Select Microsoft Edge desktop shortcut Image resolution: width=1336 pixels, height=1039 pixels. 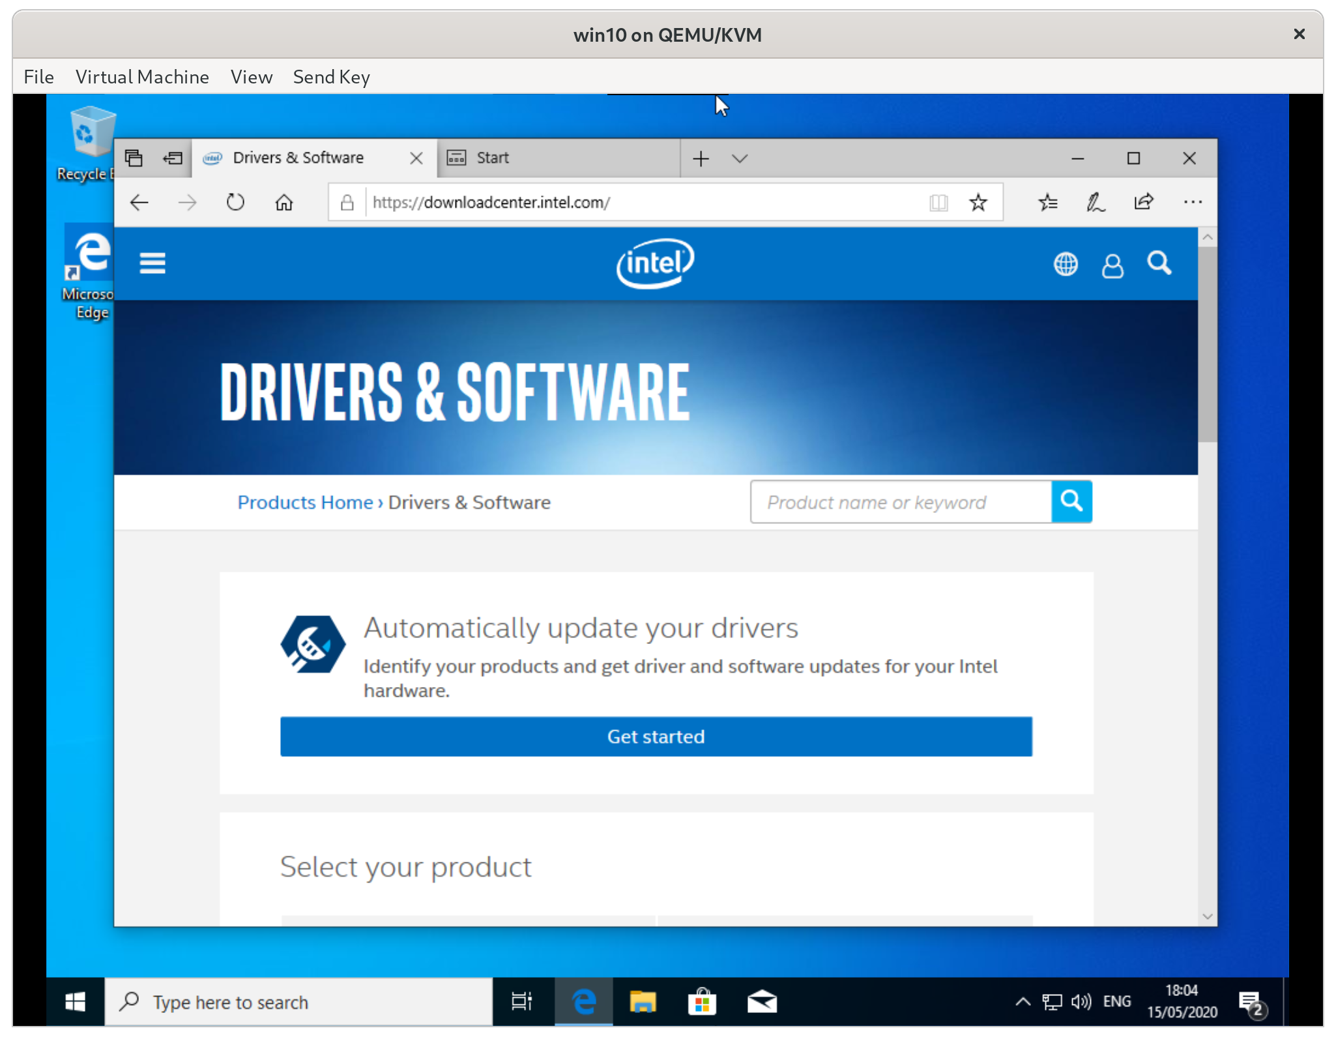pos(88,272)
